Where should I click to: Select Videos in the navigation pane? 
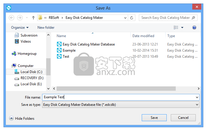(x=26, y=41)
